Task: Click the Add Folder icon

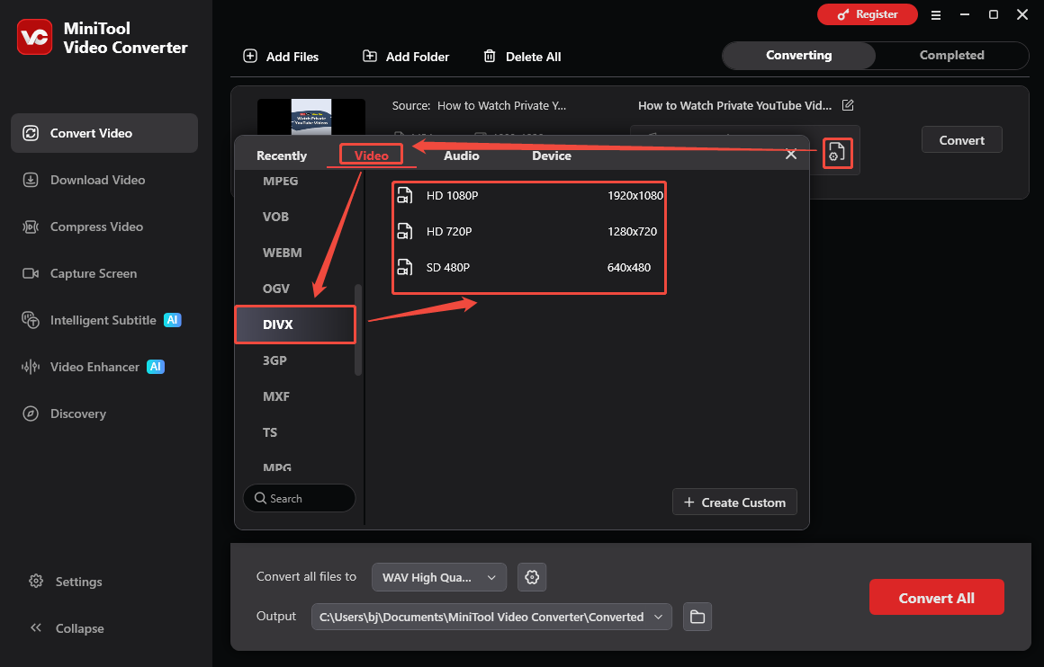Action: pos(370,56)
